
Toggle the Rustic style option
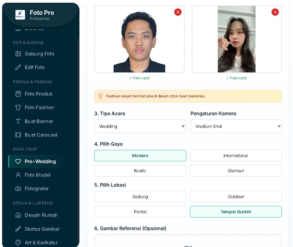[x=140, y=171]
